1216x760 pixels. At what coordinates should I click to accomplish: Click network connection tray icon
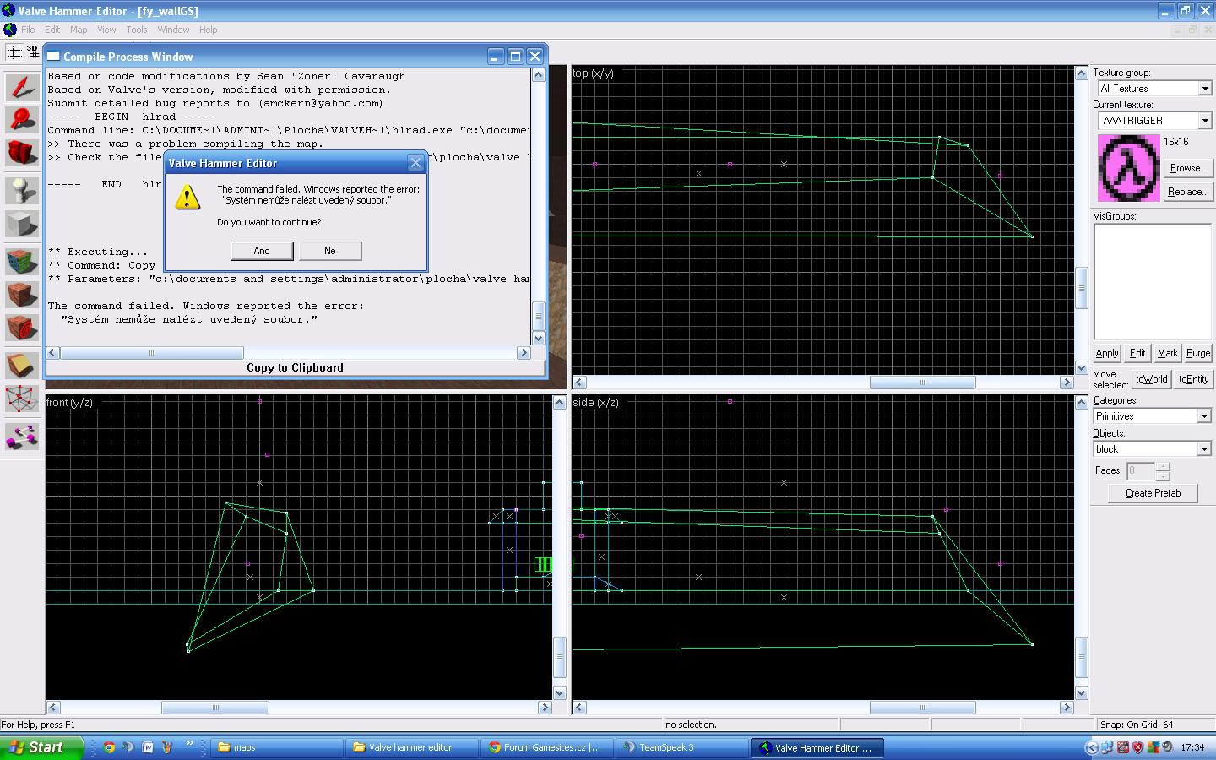coord(1107,747)
